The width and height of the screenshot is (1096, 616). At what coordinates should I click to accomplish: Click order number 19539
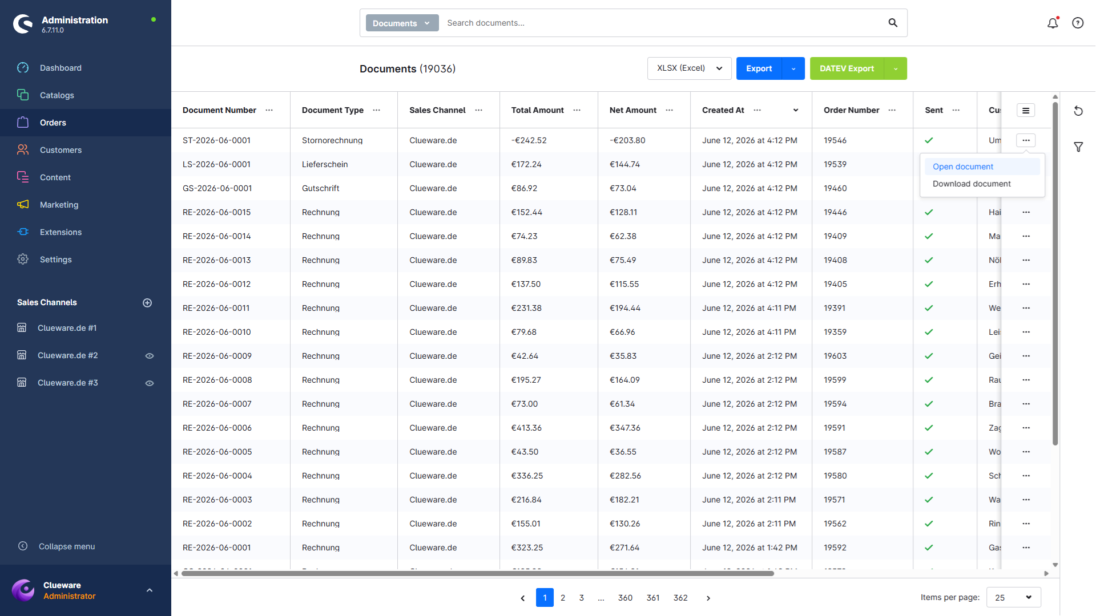(835, 164)
